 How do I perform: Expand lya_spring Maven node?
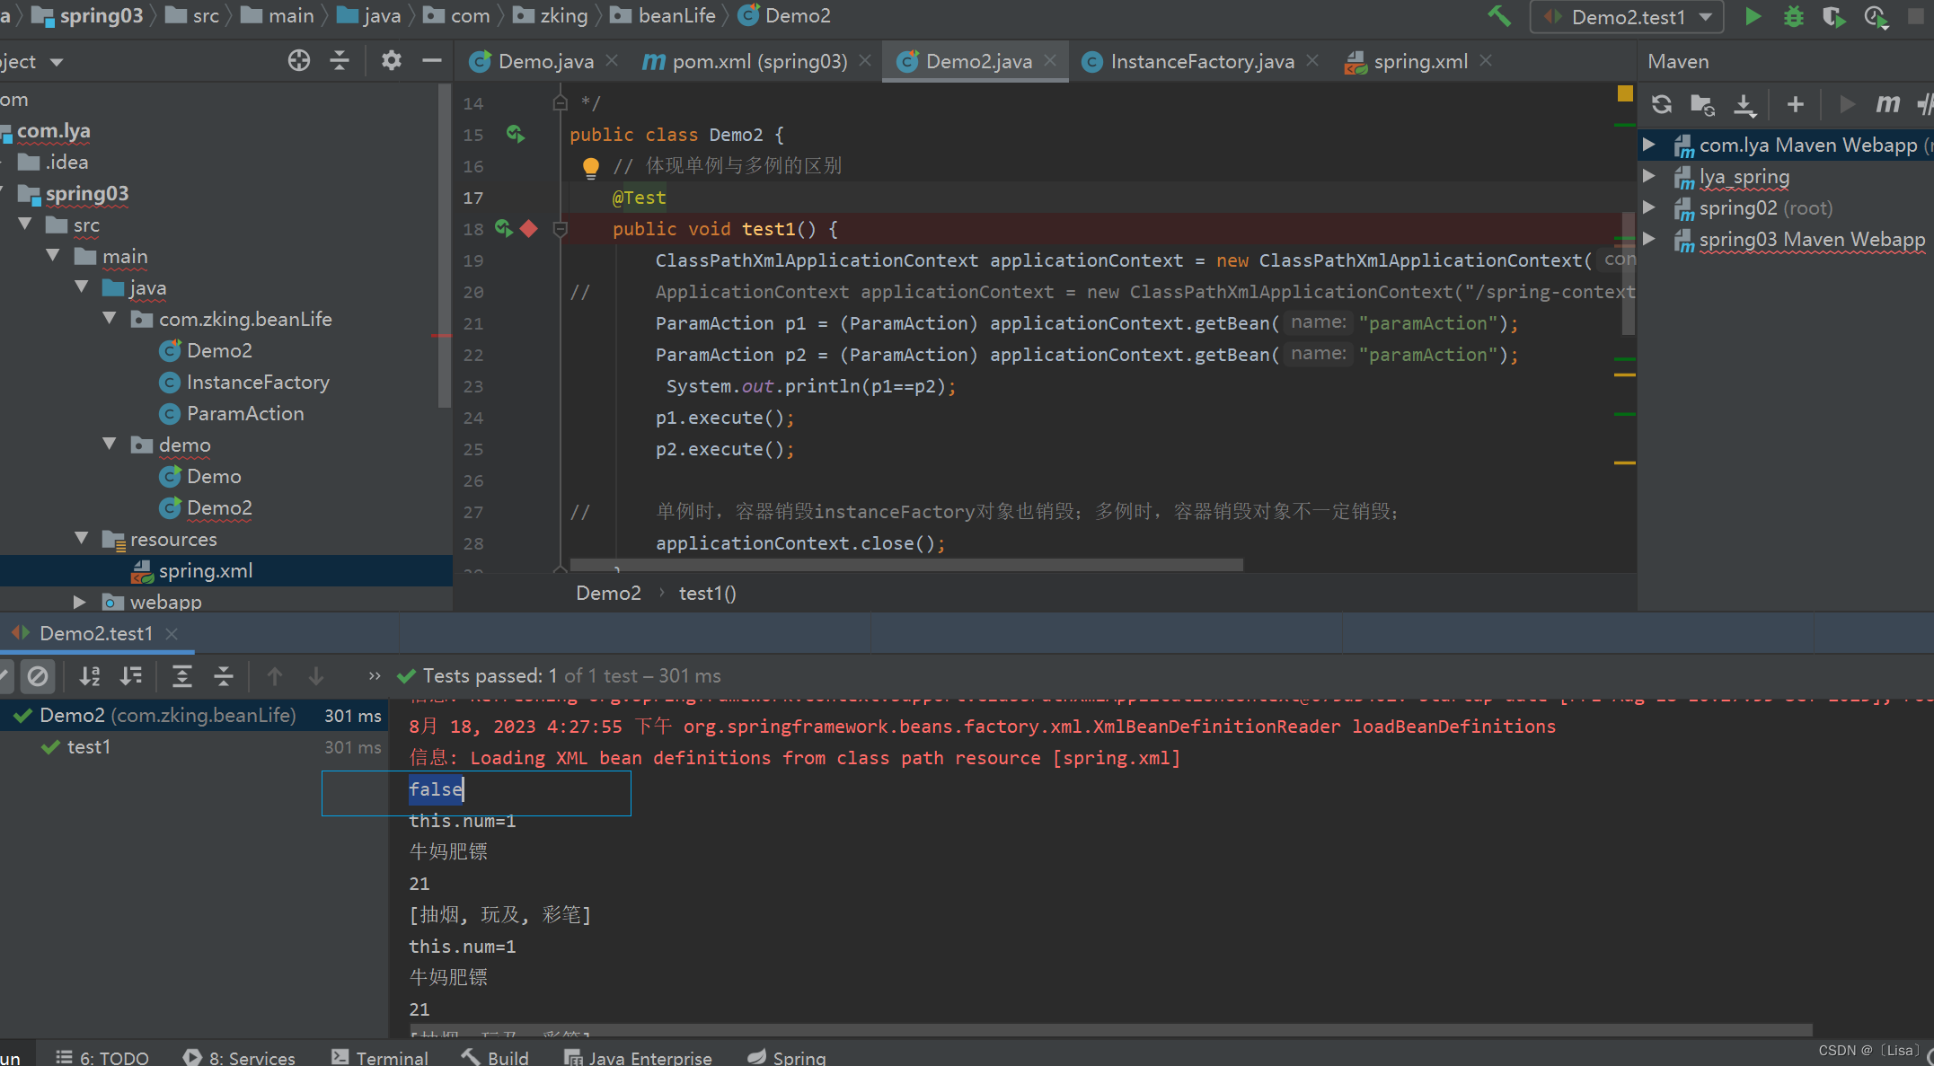click(1649, 176)
